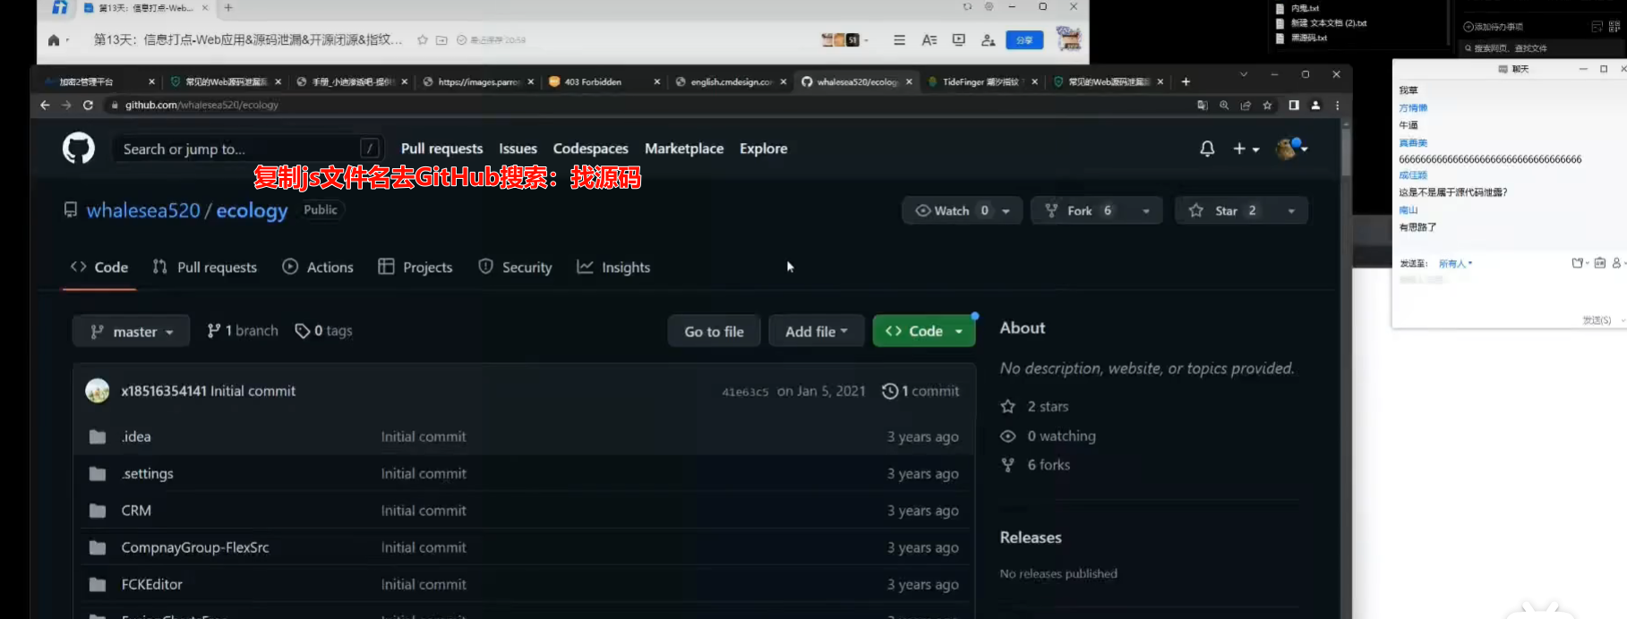Image resolution: width=1627 pixels, height=619 pixels.
Task: Click the Go to file button
Action: point(714,331)
